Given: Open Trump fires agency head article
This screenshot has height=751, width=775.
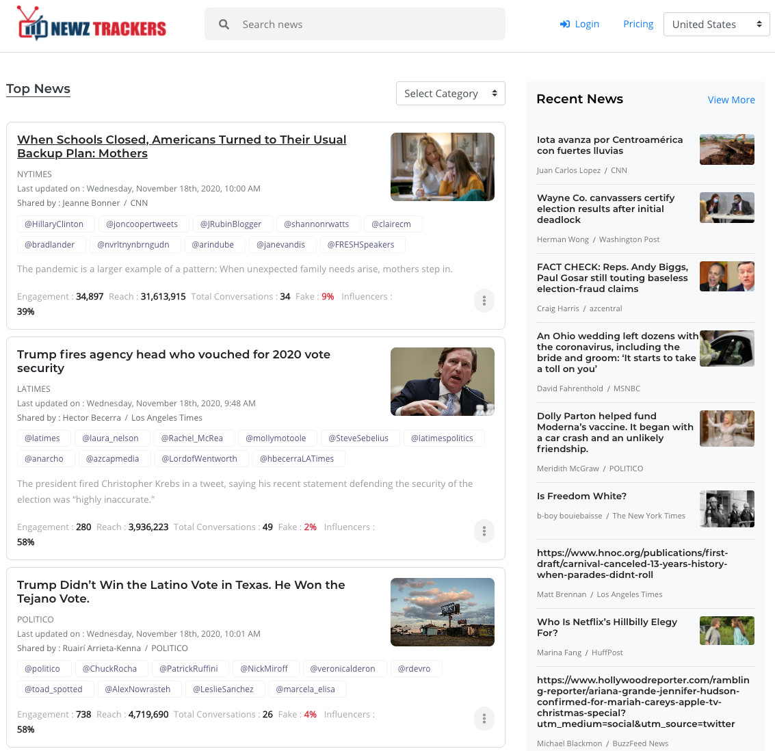Looking at the screenshot, I should (174, 361).
